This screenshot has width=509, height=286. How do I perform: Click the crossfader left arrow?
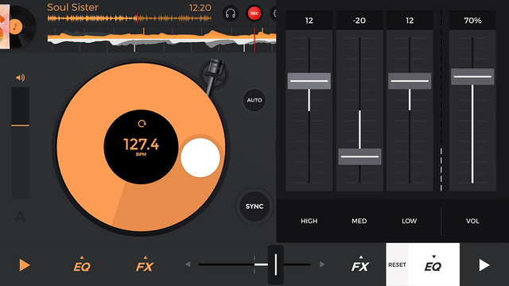[188, 265]
